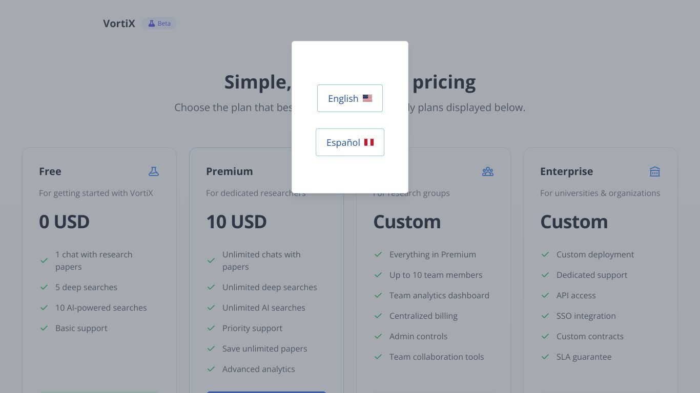Click checkmark beside Priority support
Screen dimensions: 700x393
point(211,328)
